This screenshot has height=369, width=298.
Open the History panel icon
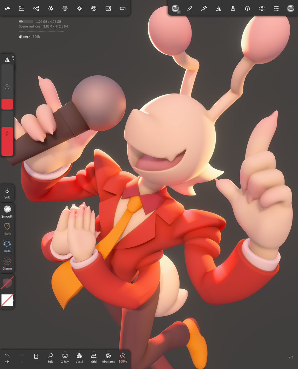36,356
